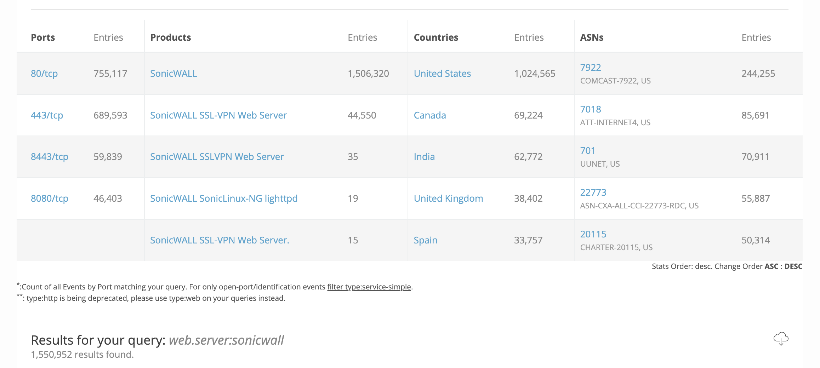Click the 1,550,952 results found text
The width and height of the screenshot is (820, 368).
tap(82, 355)
